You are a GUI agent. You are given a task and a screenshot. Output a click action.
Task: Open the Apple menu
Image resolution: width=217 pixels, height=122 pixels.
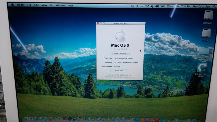click(x=12, y=5)
